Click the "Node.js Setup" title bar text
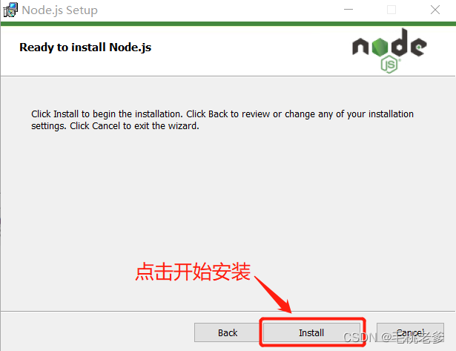Image resolution: width=456 pixels, height=351 pixels. [59, 10]
